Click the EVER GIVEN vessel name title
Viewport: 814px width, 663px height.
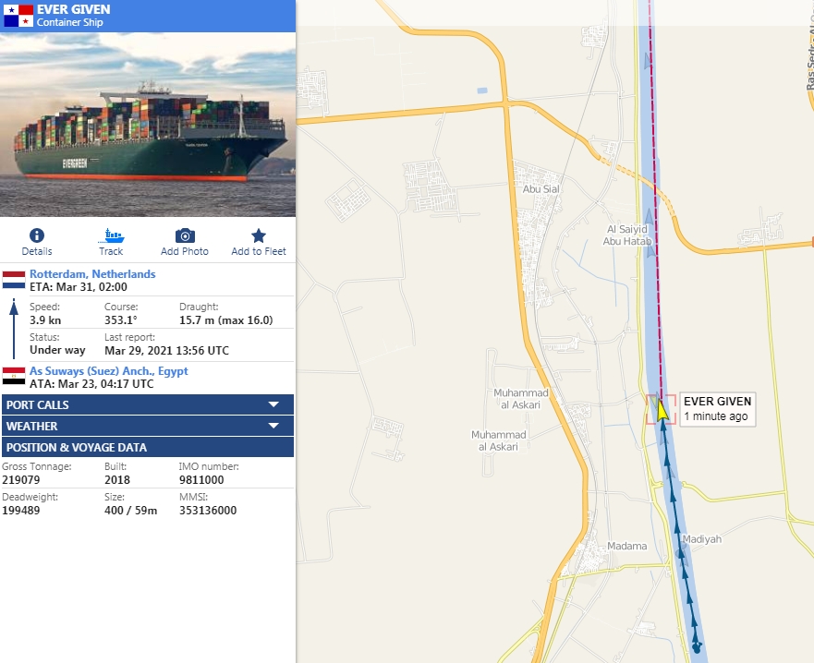(75, 9)
